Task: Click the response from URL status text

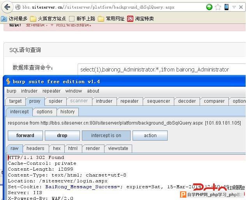Action: coord(124,123)
